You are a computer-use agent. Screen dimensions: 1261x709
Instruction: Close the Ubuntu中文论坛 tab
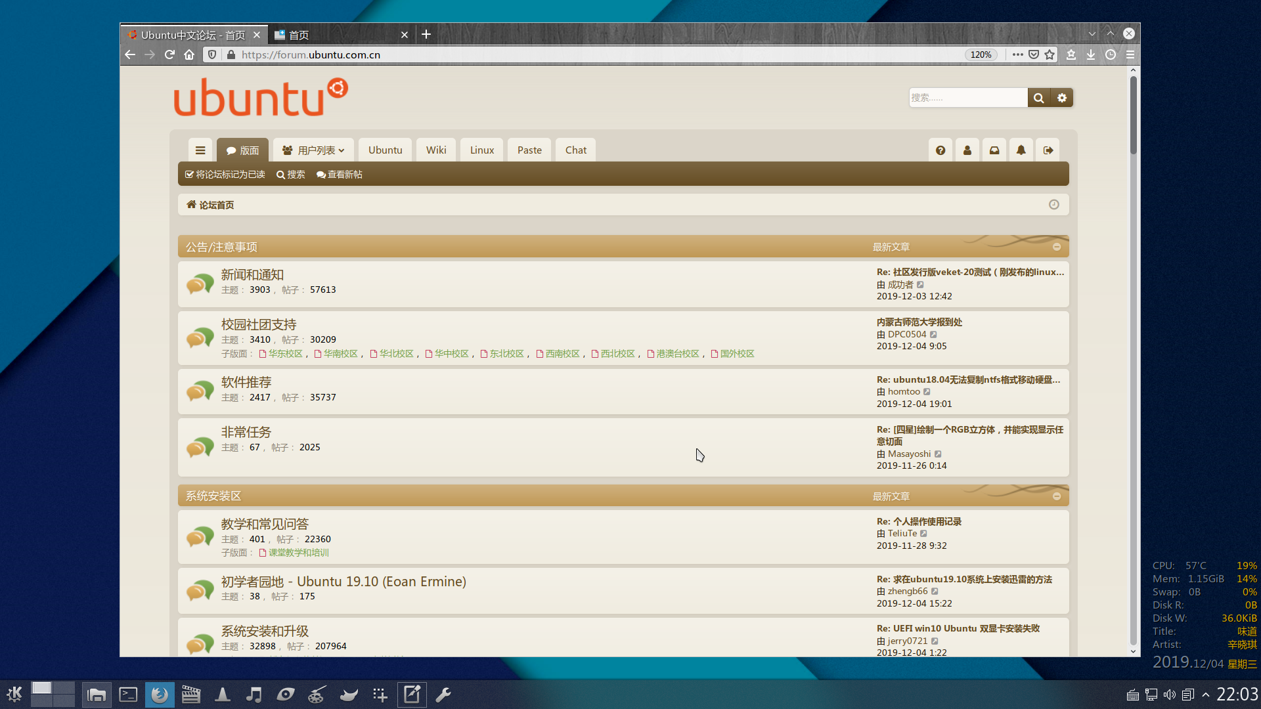point(257,35)
